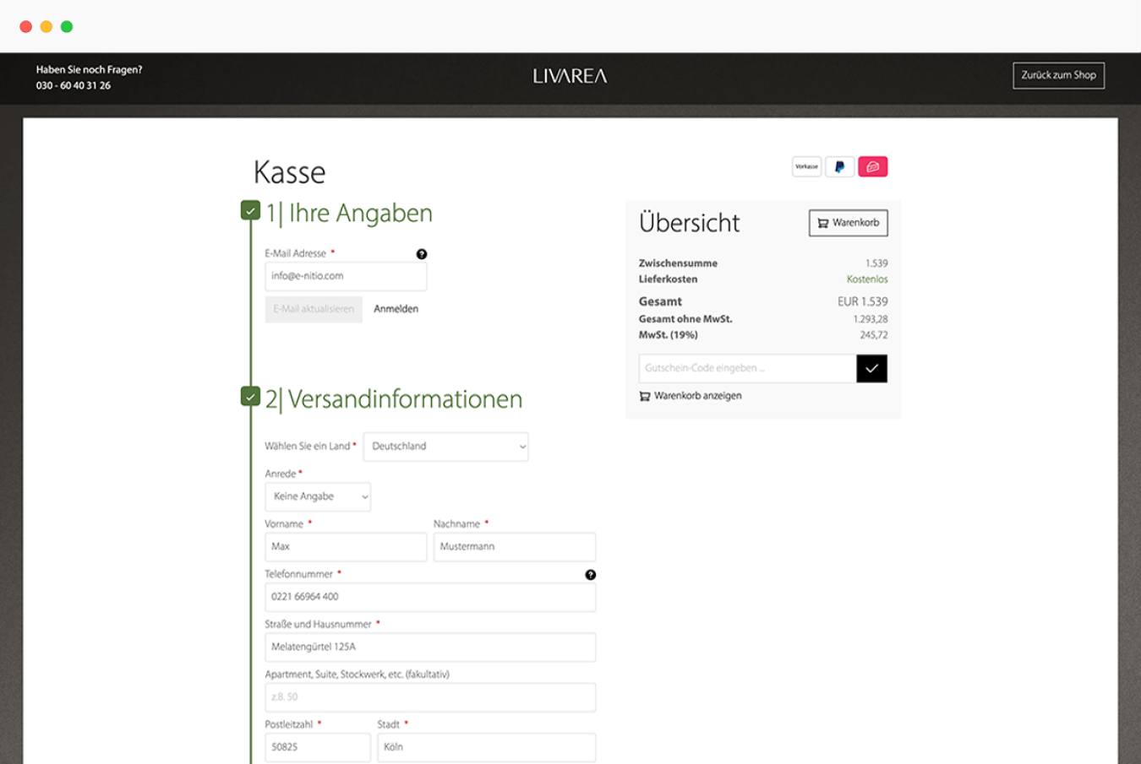1141x764 pixels.
Task: Click the green macOS maximize button
Action: click(67, 27)
